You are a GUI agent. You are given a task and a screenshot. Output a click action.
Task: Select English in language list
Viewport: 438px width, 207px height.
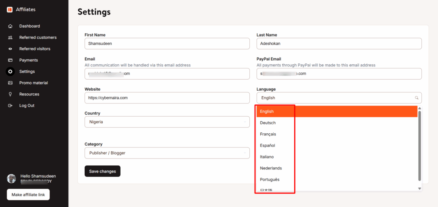coord(337,112)
